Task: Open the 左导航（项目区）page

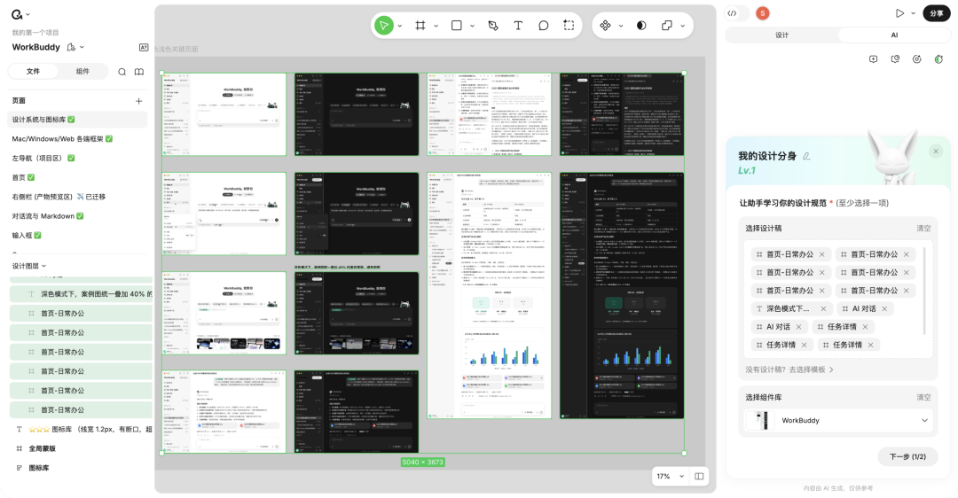Action: (x=77, y=158)
